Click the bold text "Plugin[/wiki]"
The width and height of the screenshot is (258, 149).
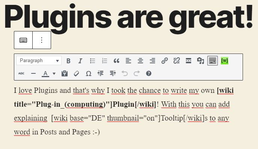click(x=134, y=104)
